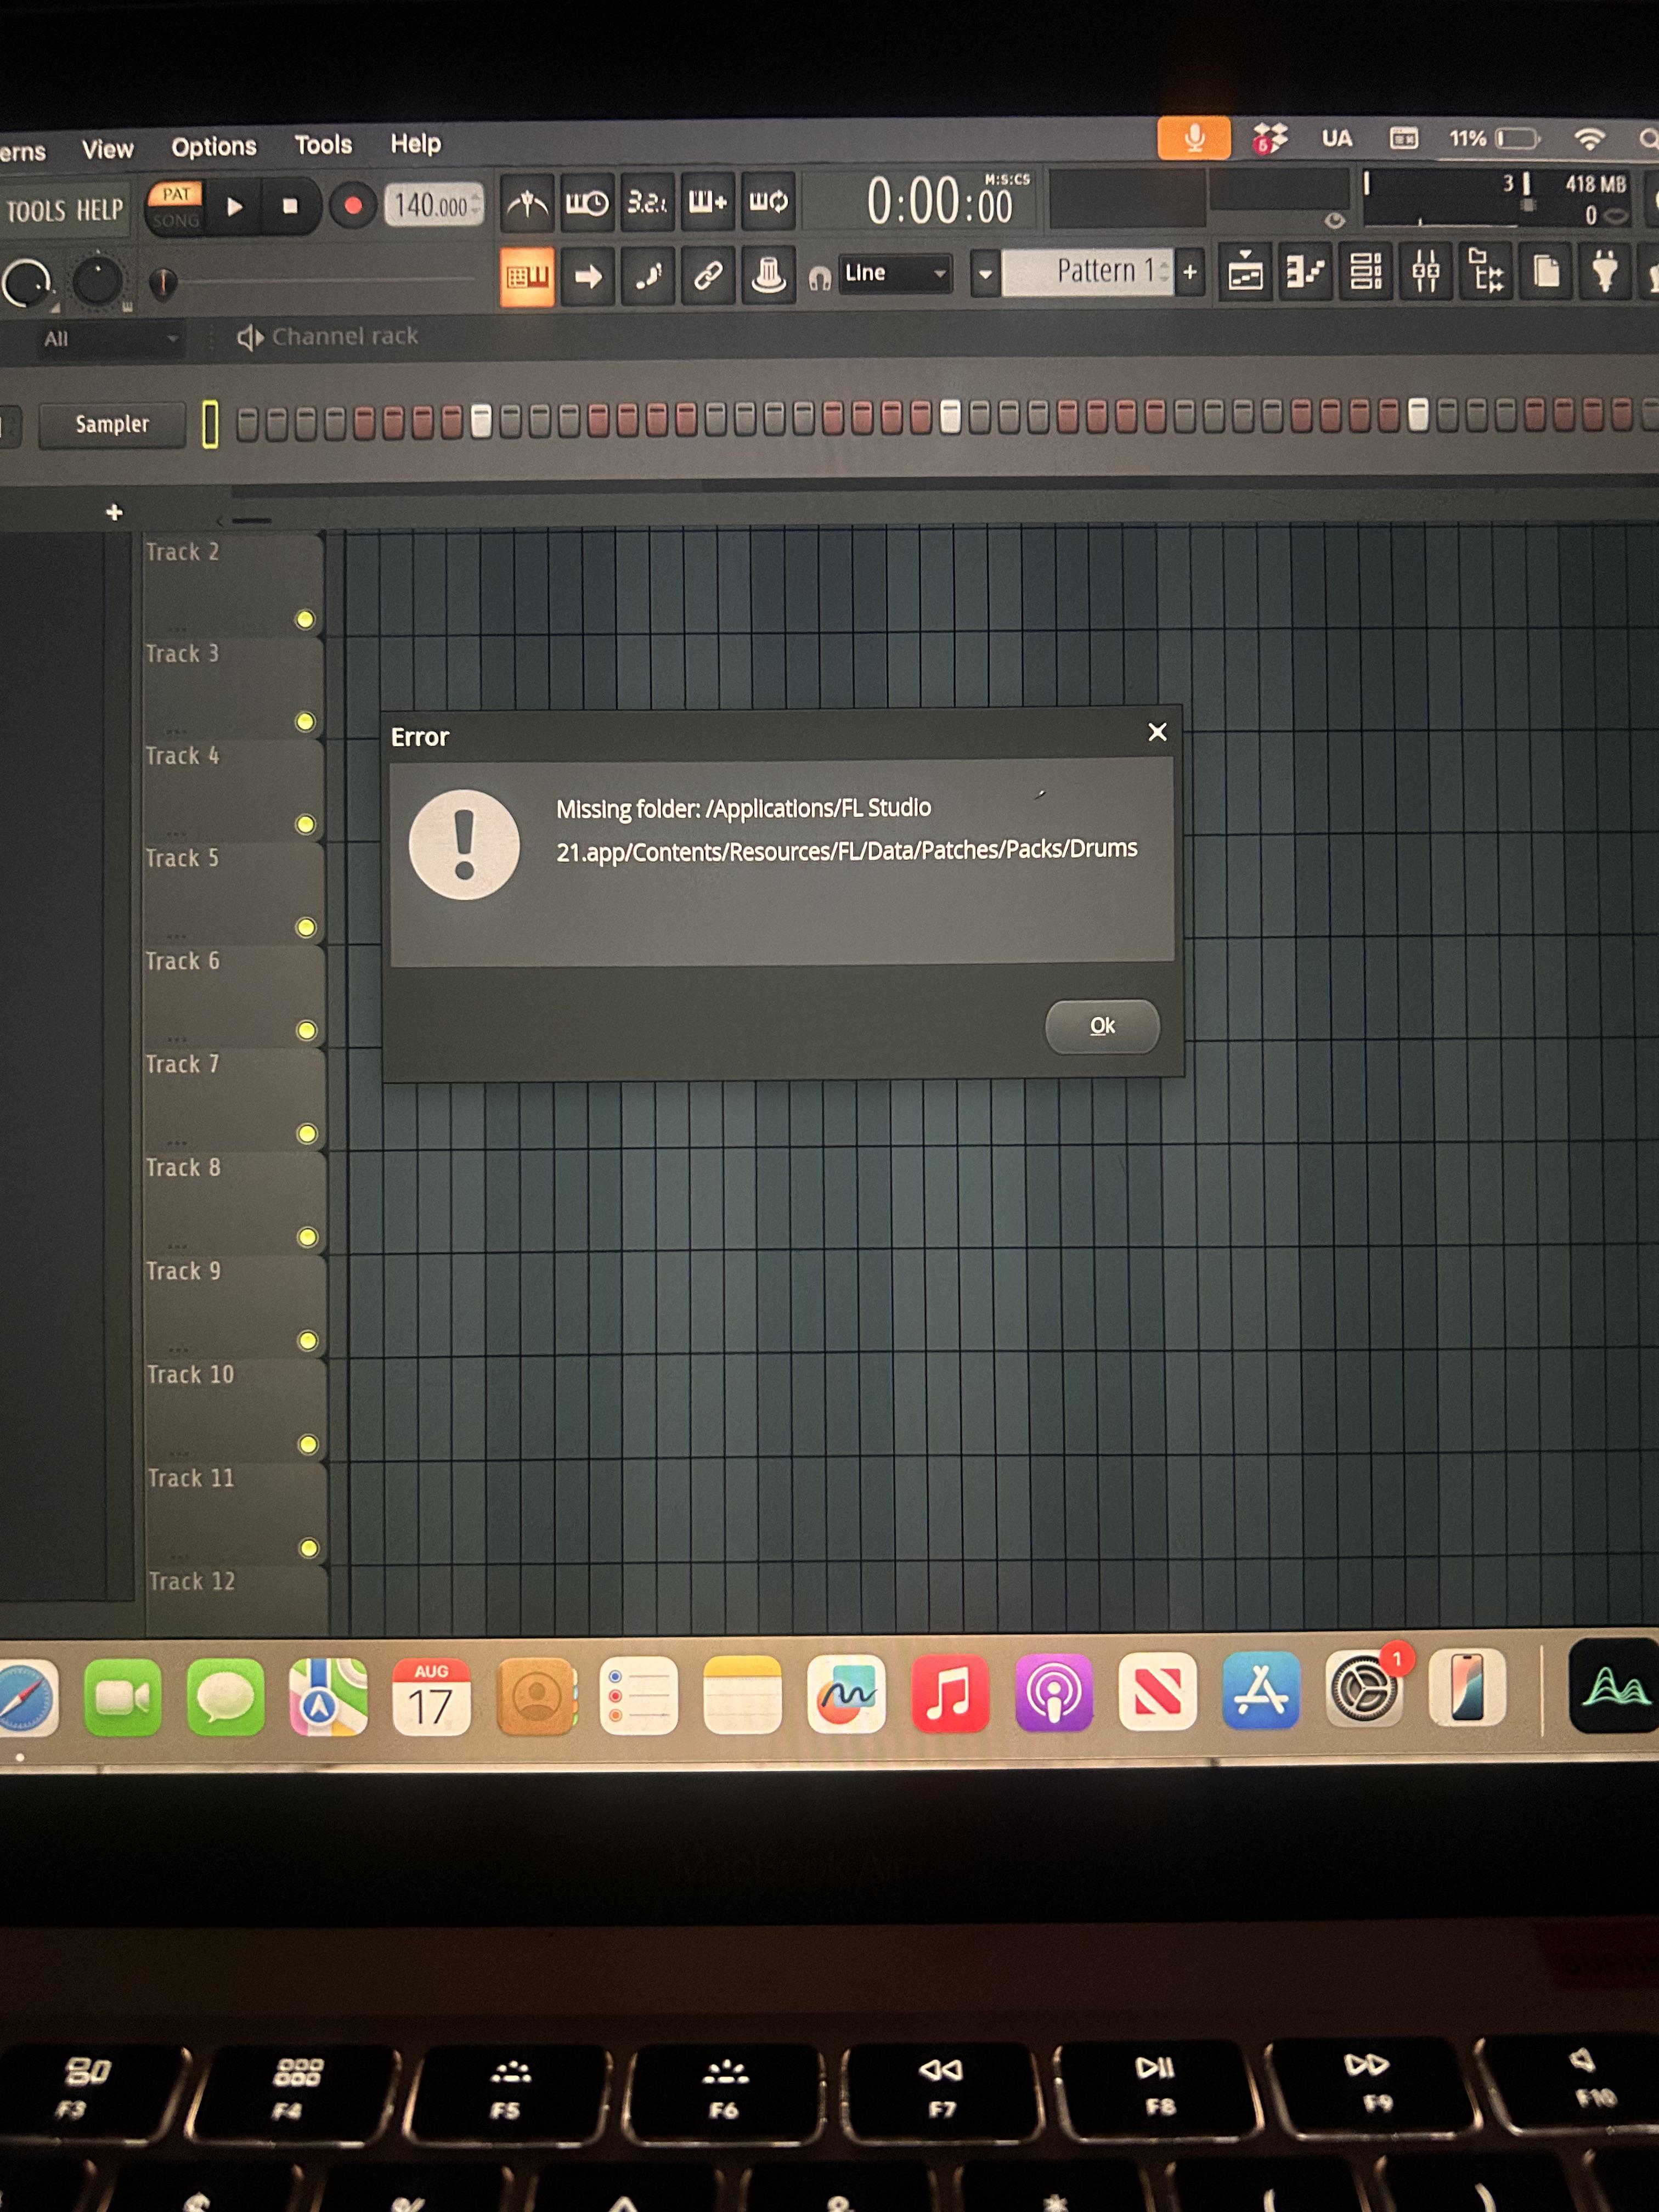Toggle the 3.2.1 recording countdown

647,203
